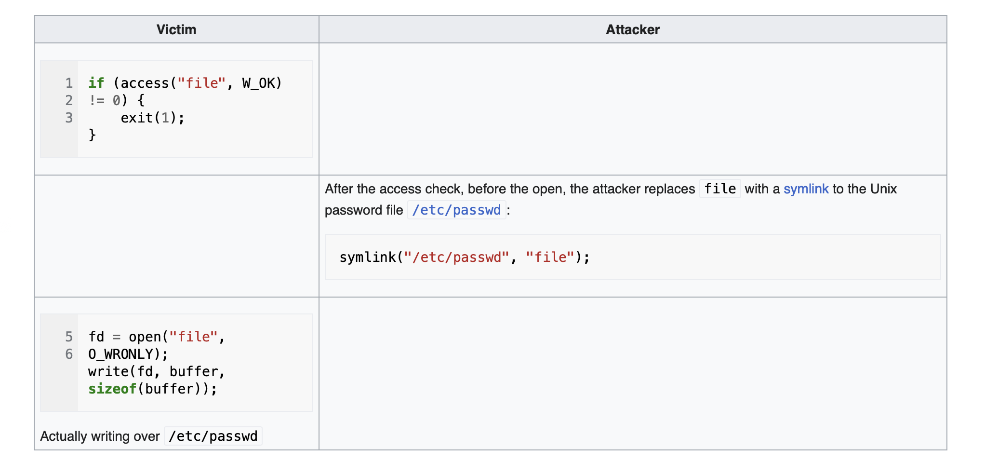Image resolution: width=985 pixels, height=462 pixels.
Task: Click the fd = open("file", line
Action: click(157, 337)
